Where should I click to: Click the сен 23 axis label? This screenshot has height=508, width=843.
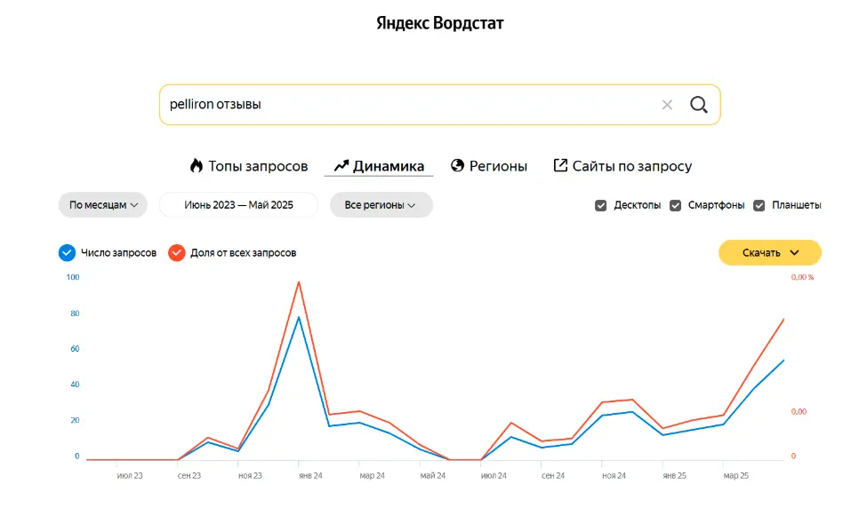(189, 475)
